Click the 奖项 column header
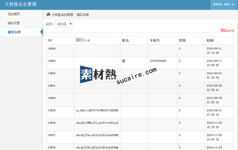The image size is (238, 150). [182, 41]
